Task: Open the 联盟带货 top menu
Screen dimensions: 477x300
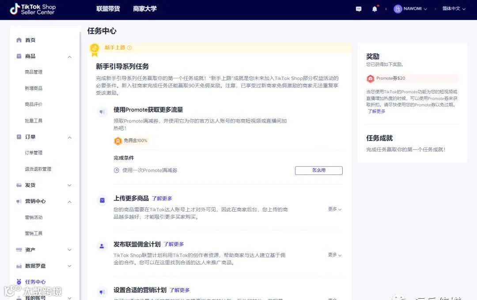Action: pyautogui.click(x=108, y=9)
